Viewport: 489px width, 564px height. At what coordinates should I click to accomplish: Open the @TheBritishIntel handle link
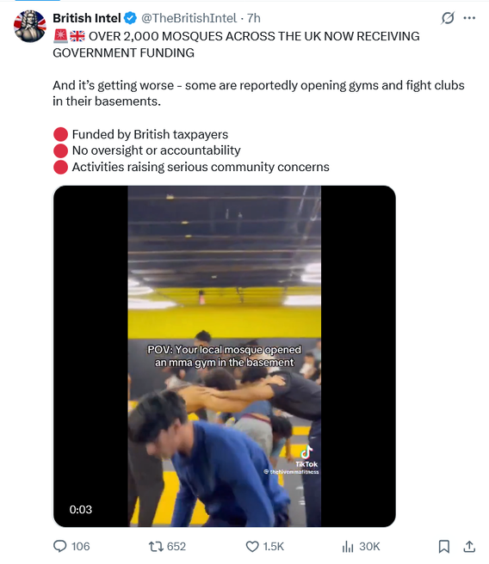click(x=189, y=18)
